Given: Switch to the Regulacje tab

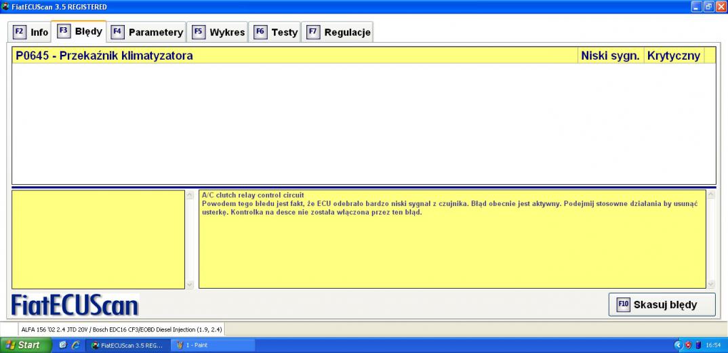Looking at the screenshot, I should tap(338, 32).
